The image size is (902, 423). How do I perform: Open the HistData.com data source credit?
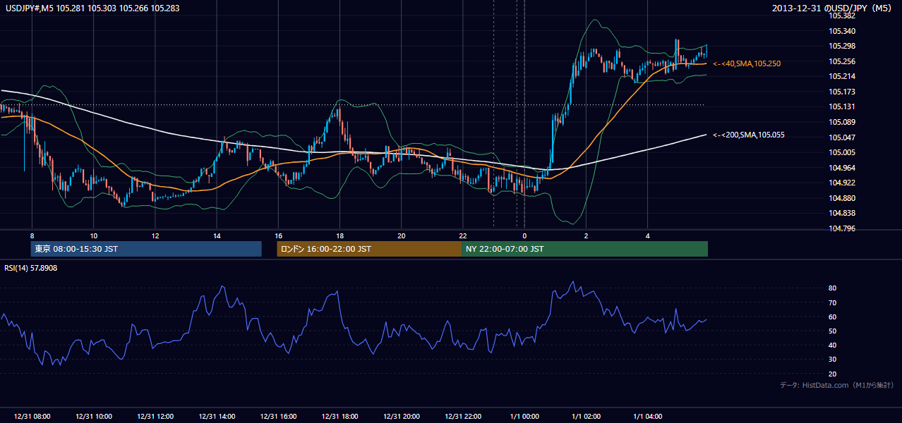coord(837,385)
